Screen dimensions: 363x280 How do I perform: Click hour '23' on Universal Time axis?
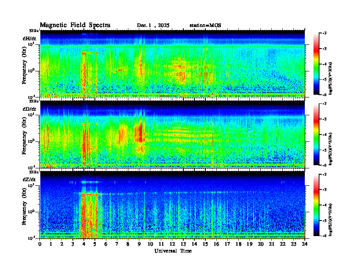click(293, 244)
